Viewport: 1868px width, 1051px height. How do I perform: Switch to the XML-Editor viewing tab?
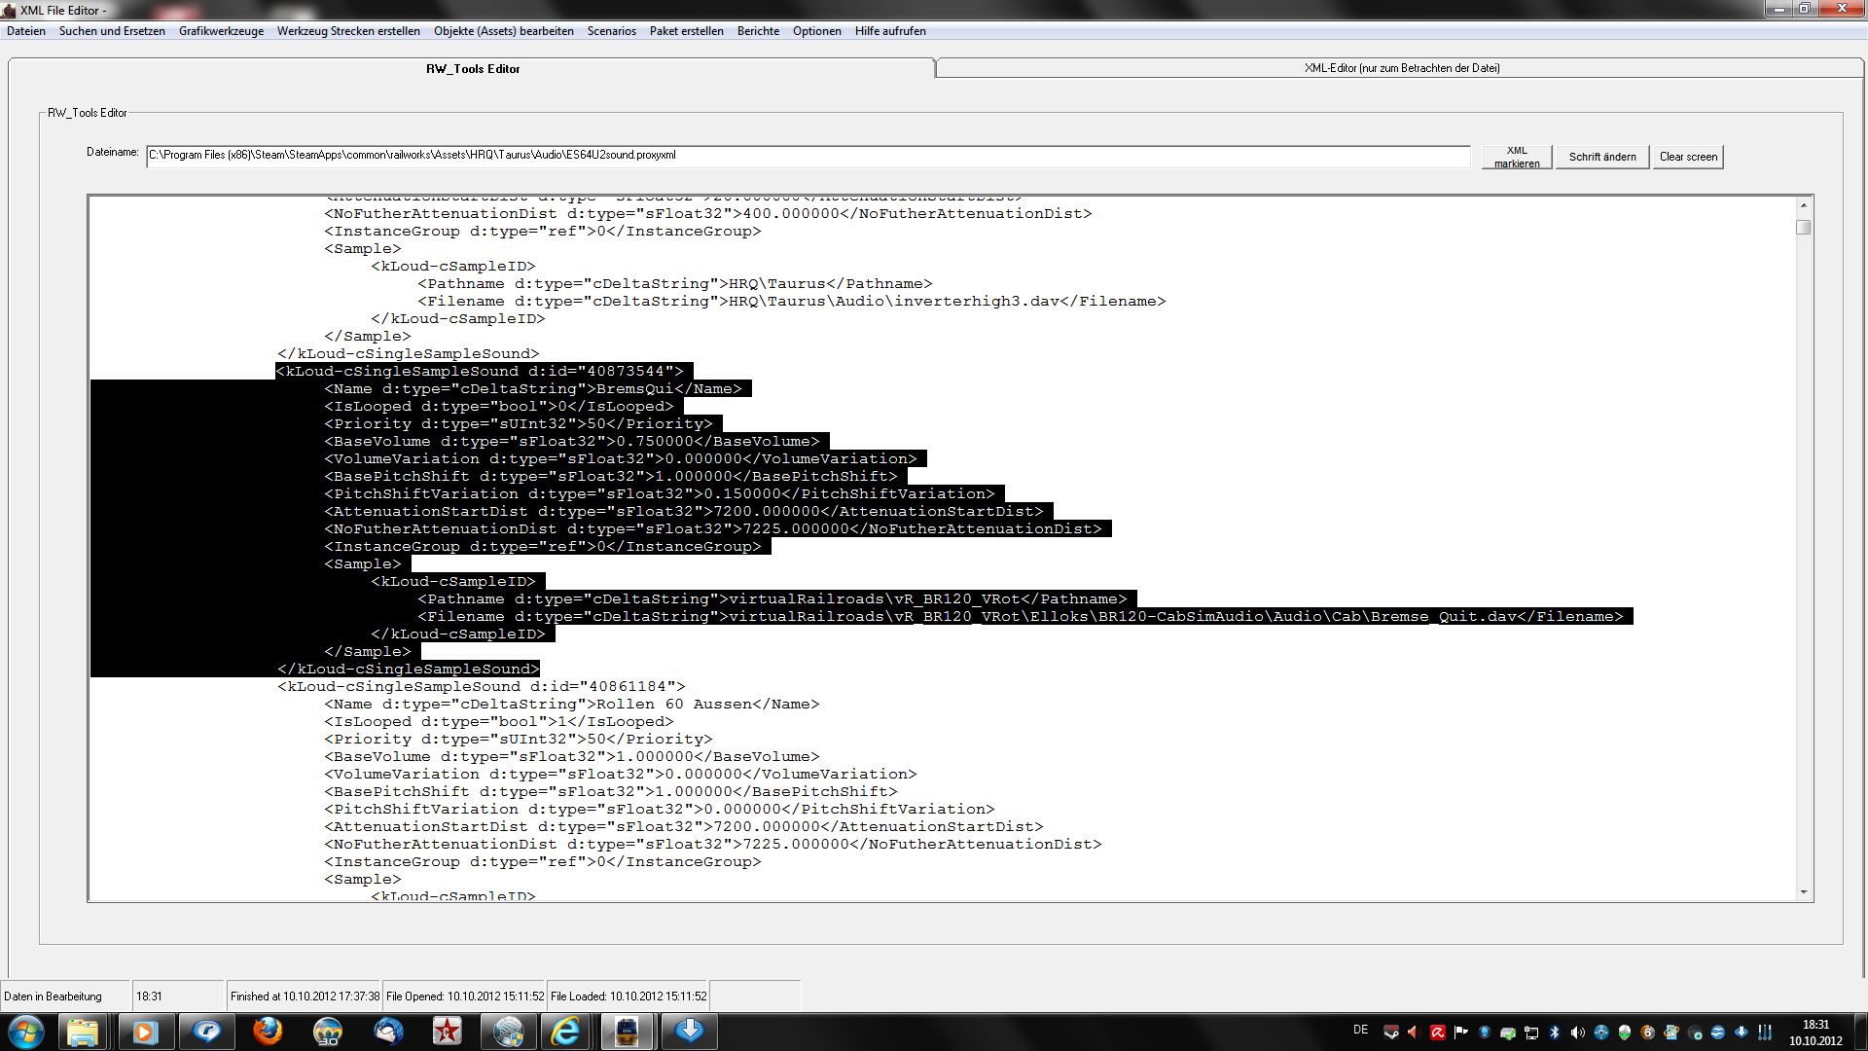click(1401, 68)
